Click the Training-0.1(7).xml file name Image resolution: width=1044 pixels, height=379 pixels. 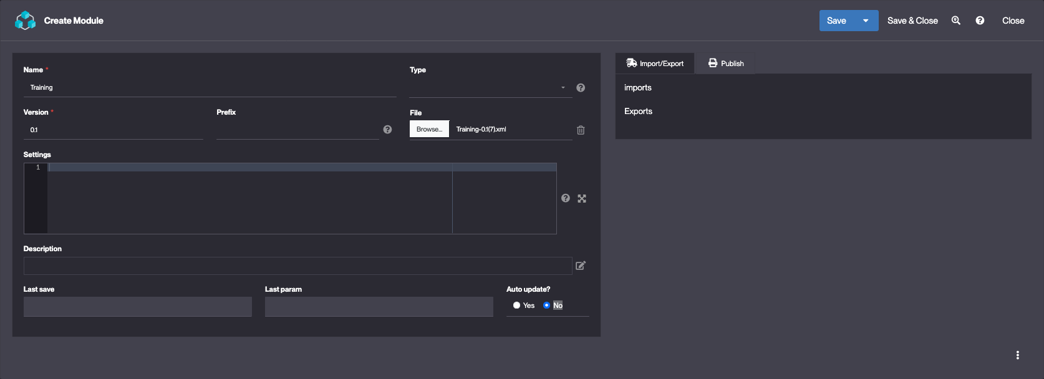(x=481, y=130)
